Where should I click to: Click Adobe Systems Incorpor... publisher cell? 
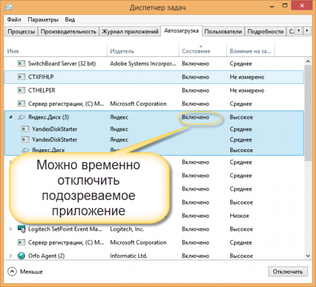(x=143, y=64)
